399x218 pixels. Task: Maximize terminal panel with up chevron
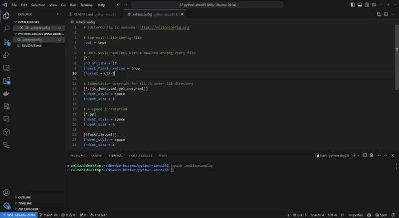(386, 155)
